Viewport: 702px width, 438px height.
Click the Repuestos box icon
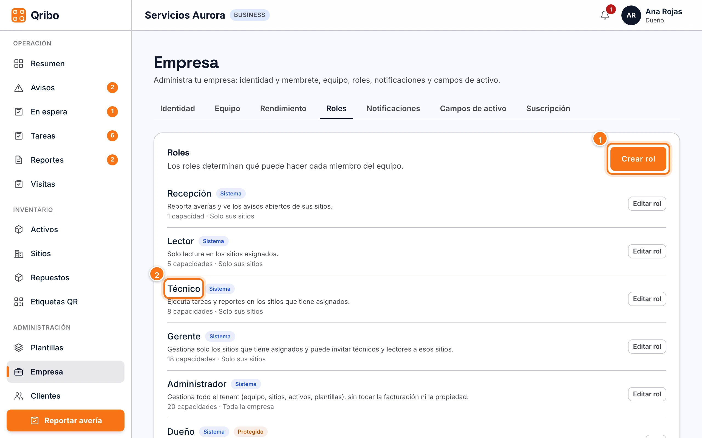19,277
